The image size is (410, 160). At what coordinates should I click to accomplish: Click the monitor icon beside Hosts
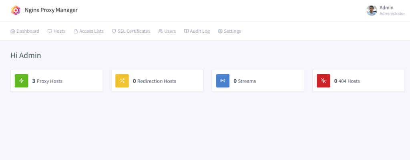click(50, 31)
